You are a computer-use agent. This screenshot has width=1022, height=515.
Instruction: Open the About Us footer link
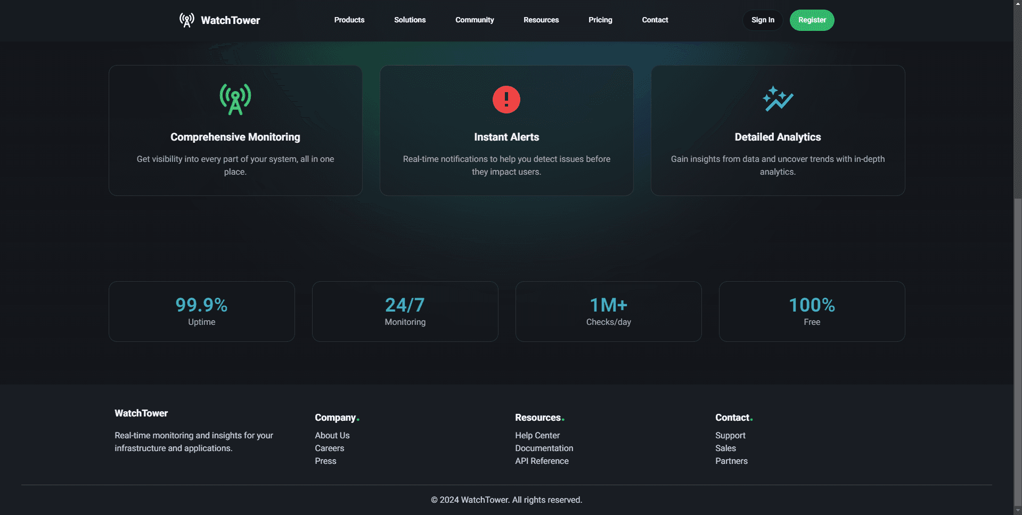point(332,436)
